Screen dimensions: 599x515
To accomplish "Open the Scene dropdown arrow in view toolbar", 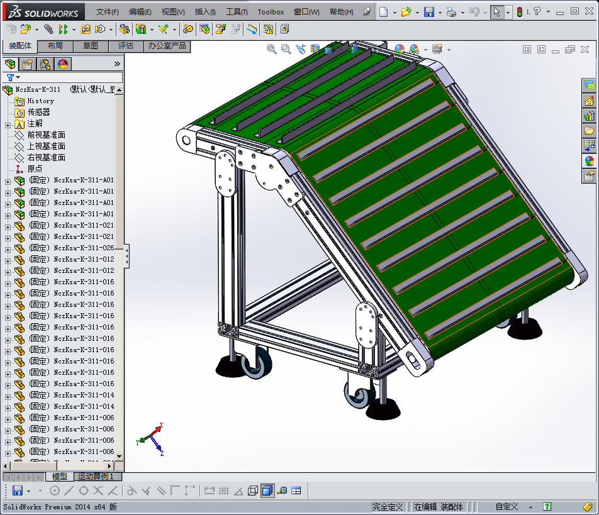I will (425, 50).
